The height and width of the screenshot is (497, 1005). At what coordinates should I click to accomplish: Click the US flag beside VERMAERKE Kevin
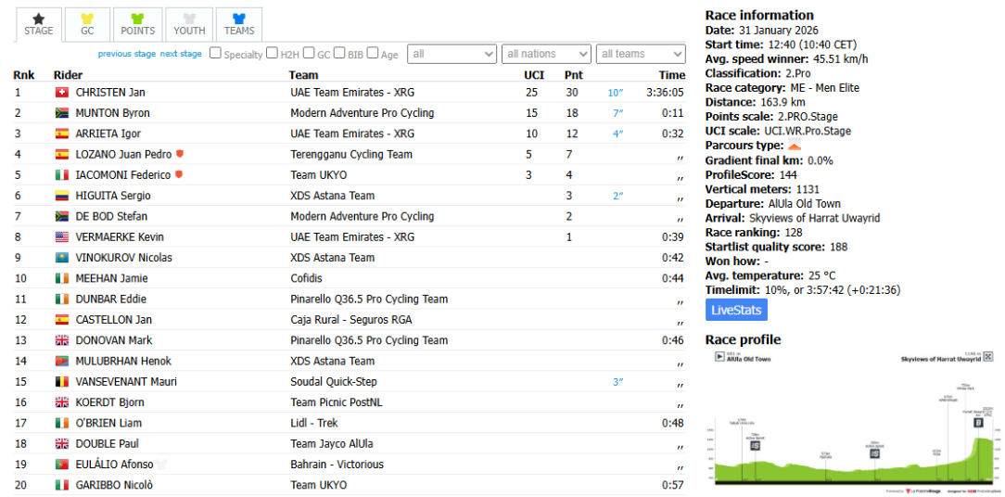click(62, 237)
